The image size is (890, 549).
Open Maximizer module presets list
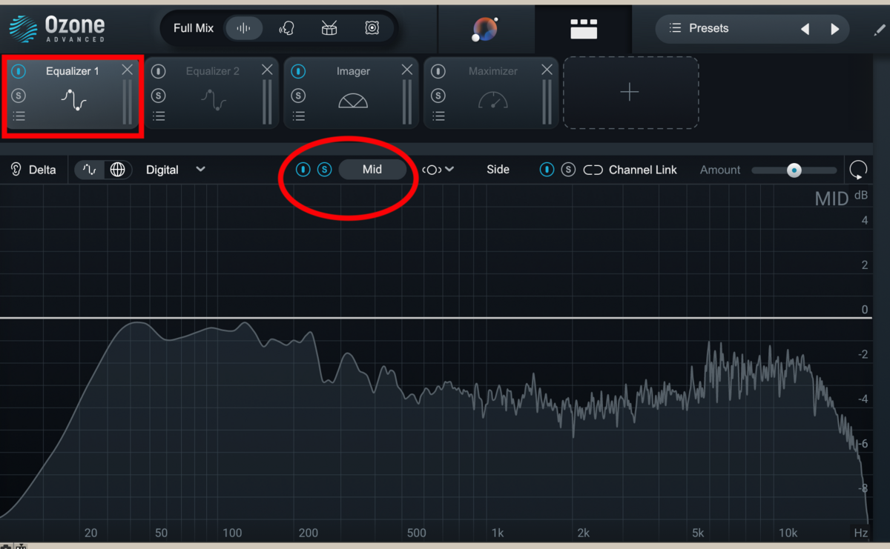(439, 116)
